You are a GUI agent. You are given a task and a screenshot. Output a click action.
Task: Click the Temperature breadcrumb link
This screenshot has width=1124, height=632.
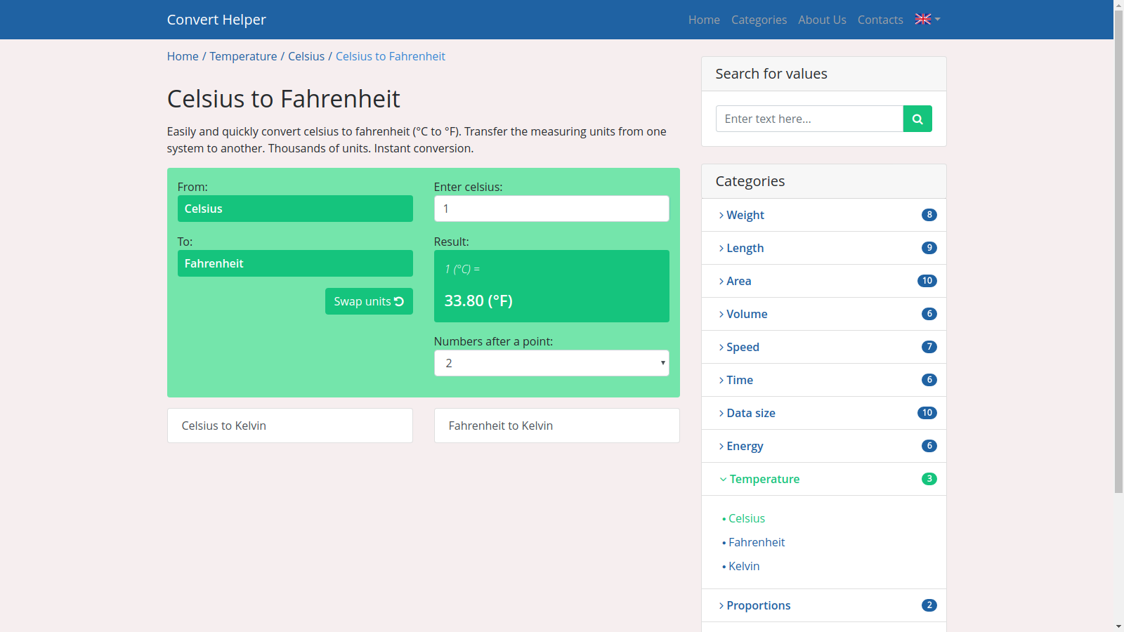tap(244, 56)
